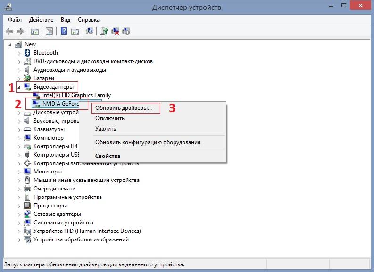Click the monitor icon beside Мониторы
The image size is (374, 272).
[x=27, y=172]
